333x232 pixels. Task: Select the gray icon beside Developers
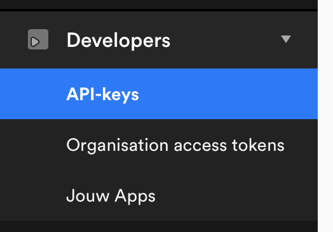38,39
